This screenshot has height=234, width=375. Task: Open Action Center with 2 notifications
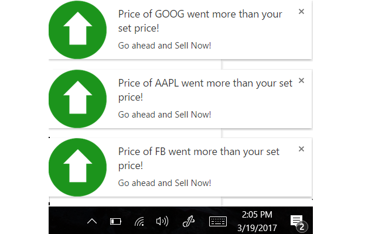pyautogui.click(x=298, y=223)
